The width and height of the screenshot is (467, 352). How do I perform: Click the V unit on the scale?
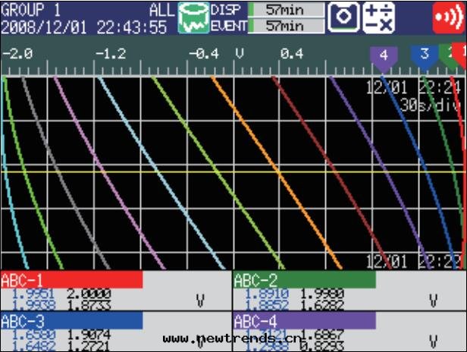point(240,53)
